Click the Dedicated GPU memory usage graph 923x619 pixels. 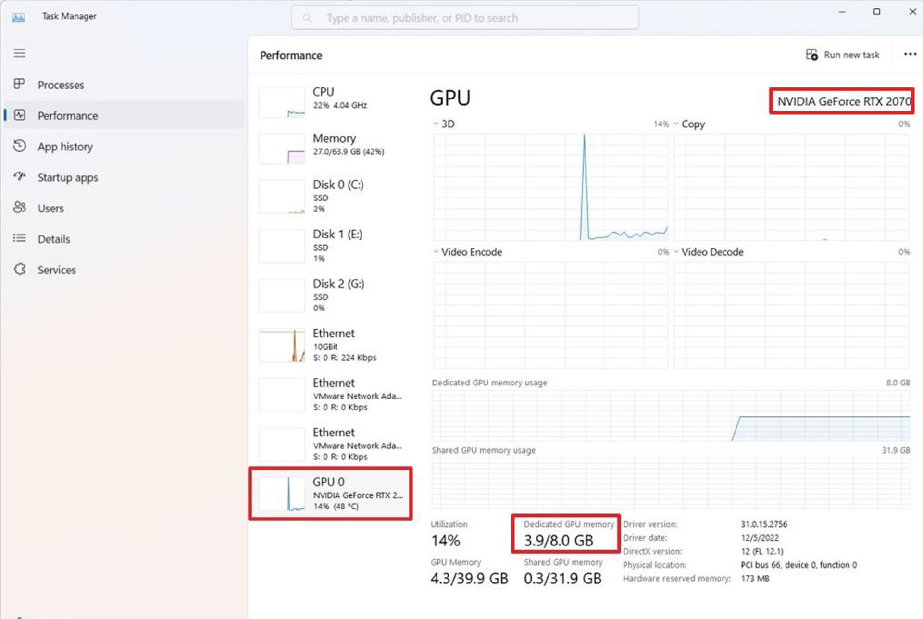point(671,416)
